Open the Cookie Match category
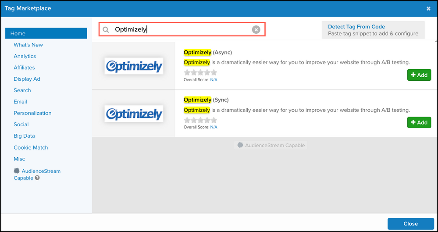Screen dimensions: 438x232 coord(31,147)
